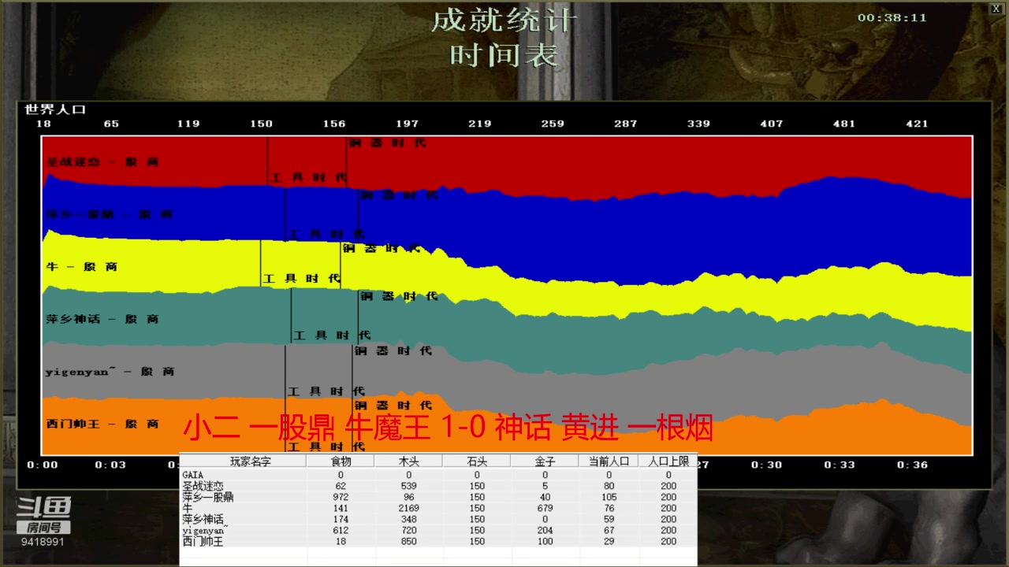1009x567 pixels.
Task: Click the 0:33 time axis label
Action: click(x=840, y=465)
